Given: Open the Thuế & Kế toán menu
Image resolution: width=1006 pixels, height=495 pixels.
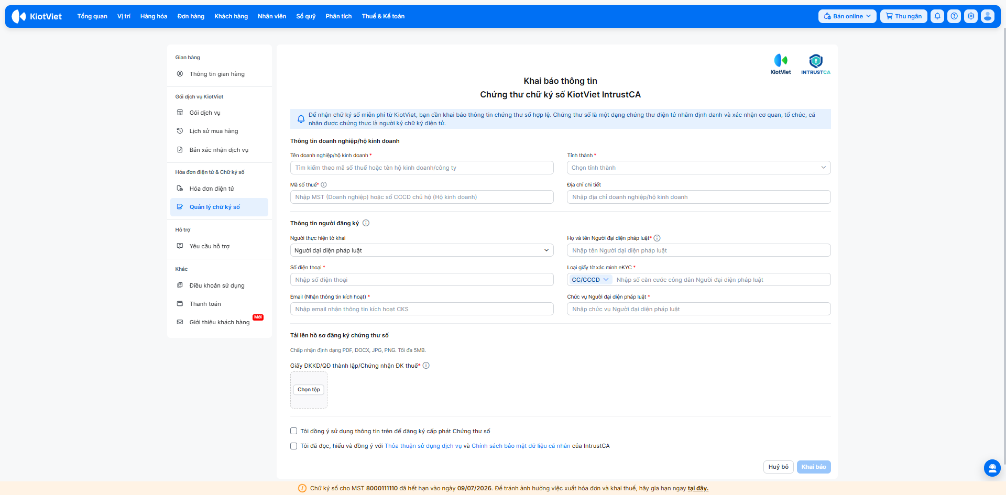Looking at the screenshot, I should pos(383,16).
